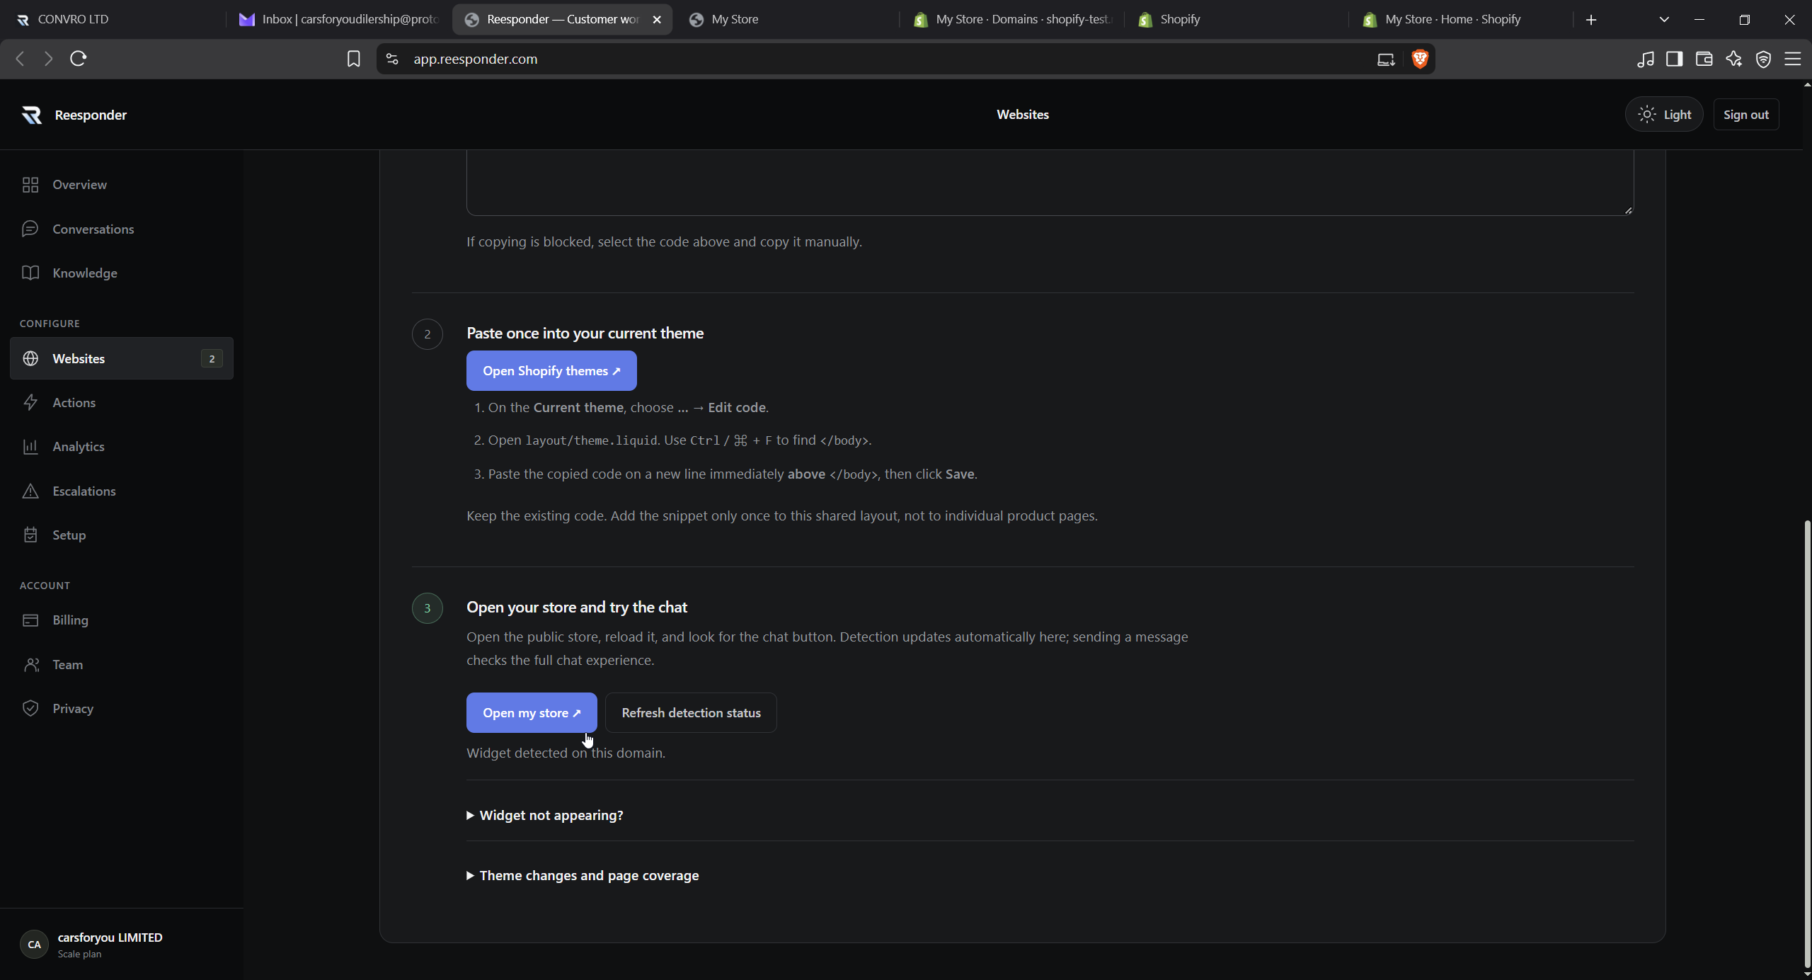The height and width of the screenshot is (980, 1812).
Task: Open the Overview sidebar item
Action: [122, 185]
